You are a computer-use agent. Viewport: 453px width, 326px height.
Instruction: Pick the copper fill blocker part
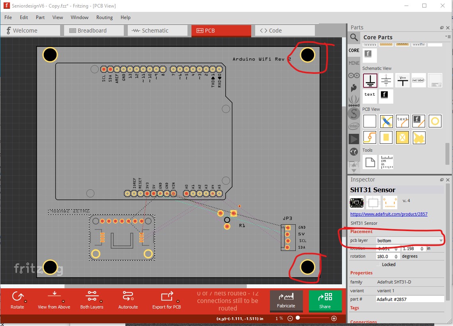point(402,137)
